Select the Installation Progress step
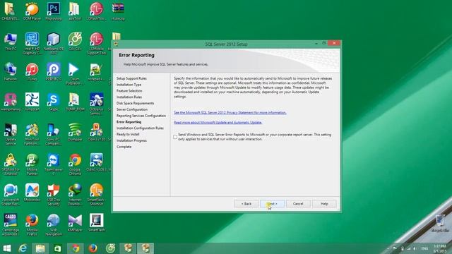This screenshot has height=254, width=452. [x=132, y=140]
